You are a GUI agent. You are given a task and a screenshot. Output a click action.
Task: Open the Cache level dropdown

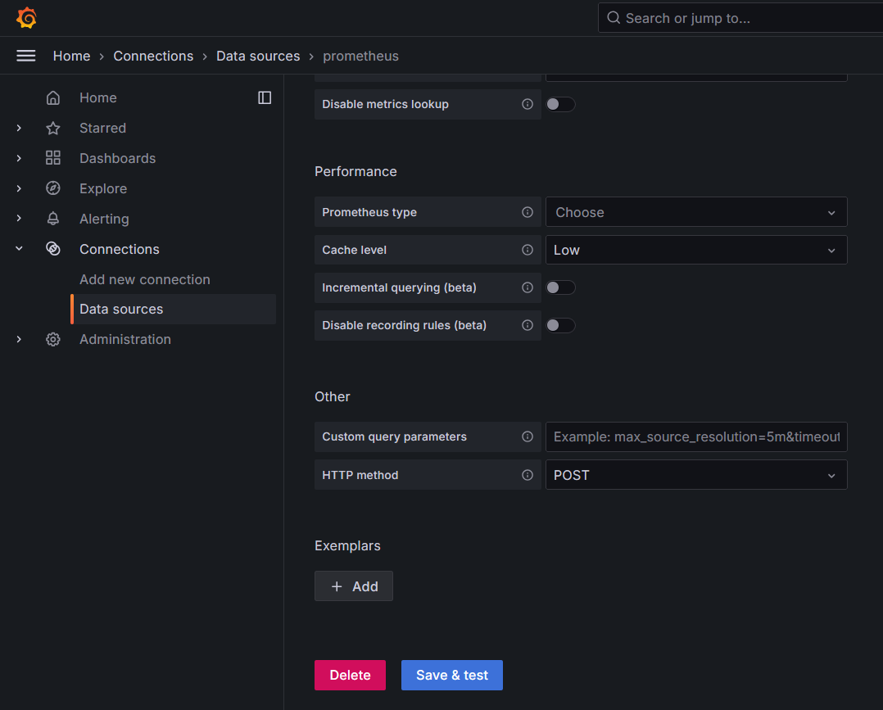(x=695, y=250)
